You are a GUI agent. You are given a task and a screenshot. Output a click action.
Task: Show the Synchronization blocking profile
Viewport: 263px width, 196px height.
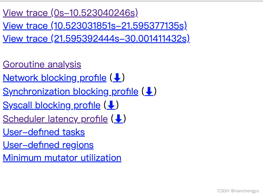(70, 91)
